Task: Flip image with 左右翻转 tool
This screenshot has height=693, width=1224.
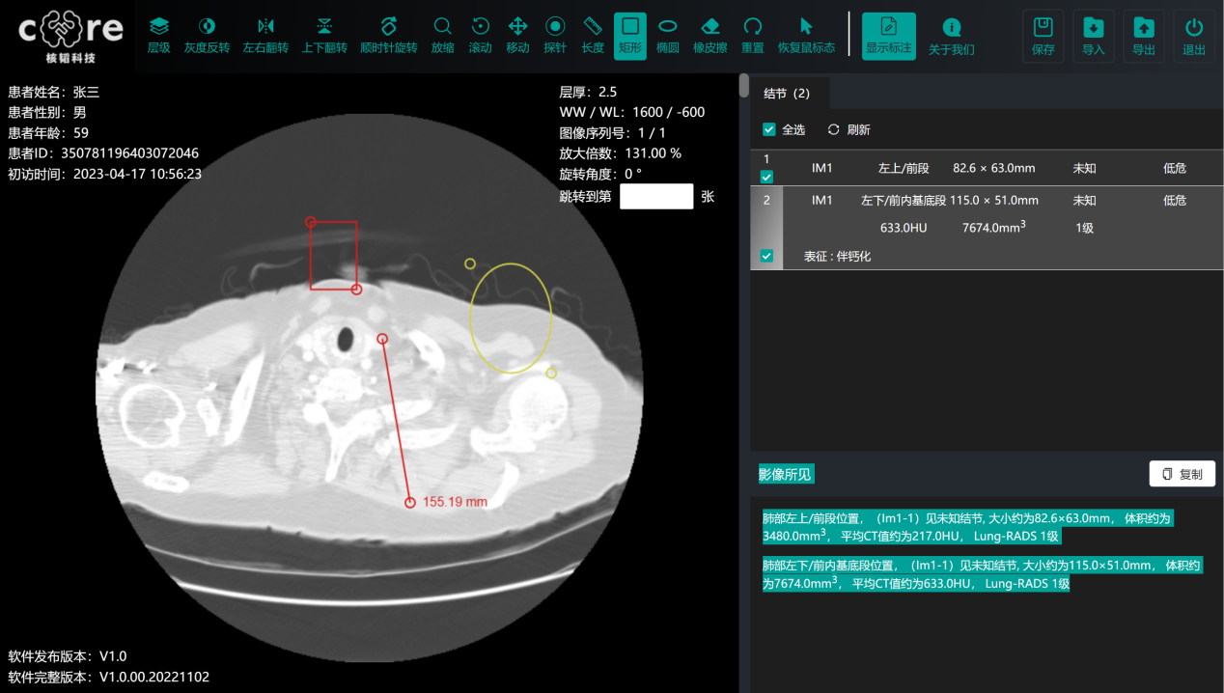Action: [265, 36]
